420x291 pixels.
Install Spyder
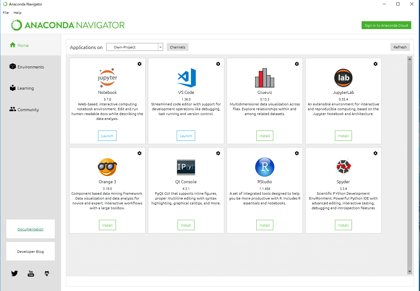coord(343,225)
